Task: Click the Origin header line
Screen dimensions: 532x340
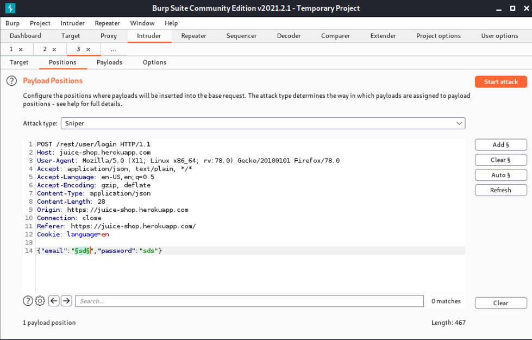Action: (112, 210)
